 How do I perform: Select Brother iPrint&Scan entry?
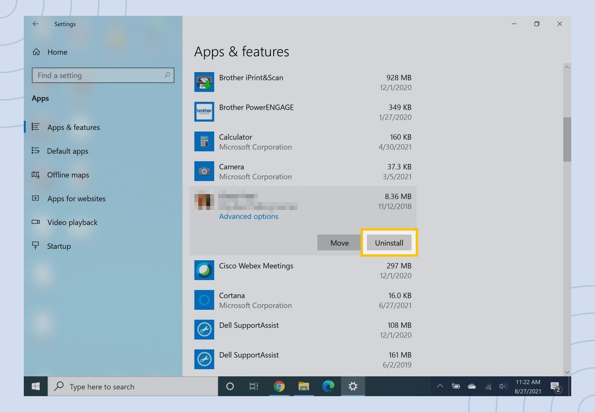[303, 82]
